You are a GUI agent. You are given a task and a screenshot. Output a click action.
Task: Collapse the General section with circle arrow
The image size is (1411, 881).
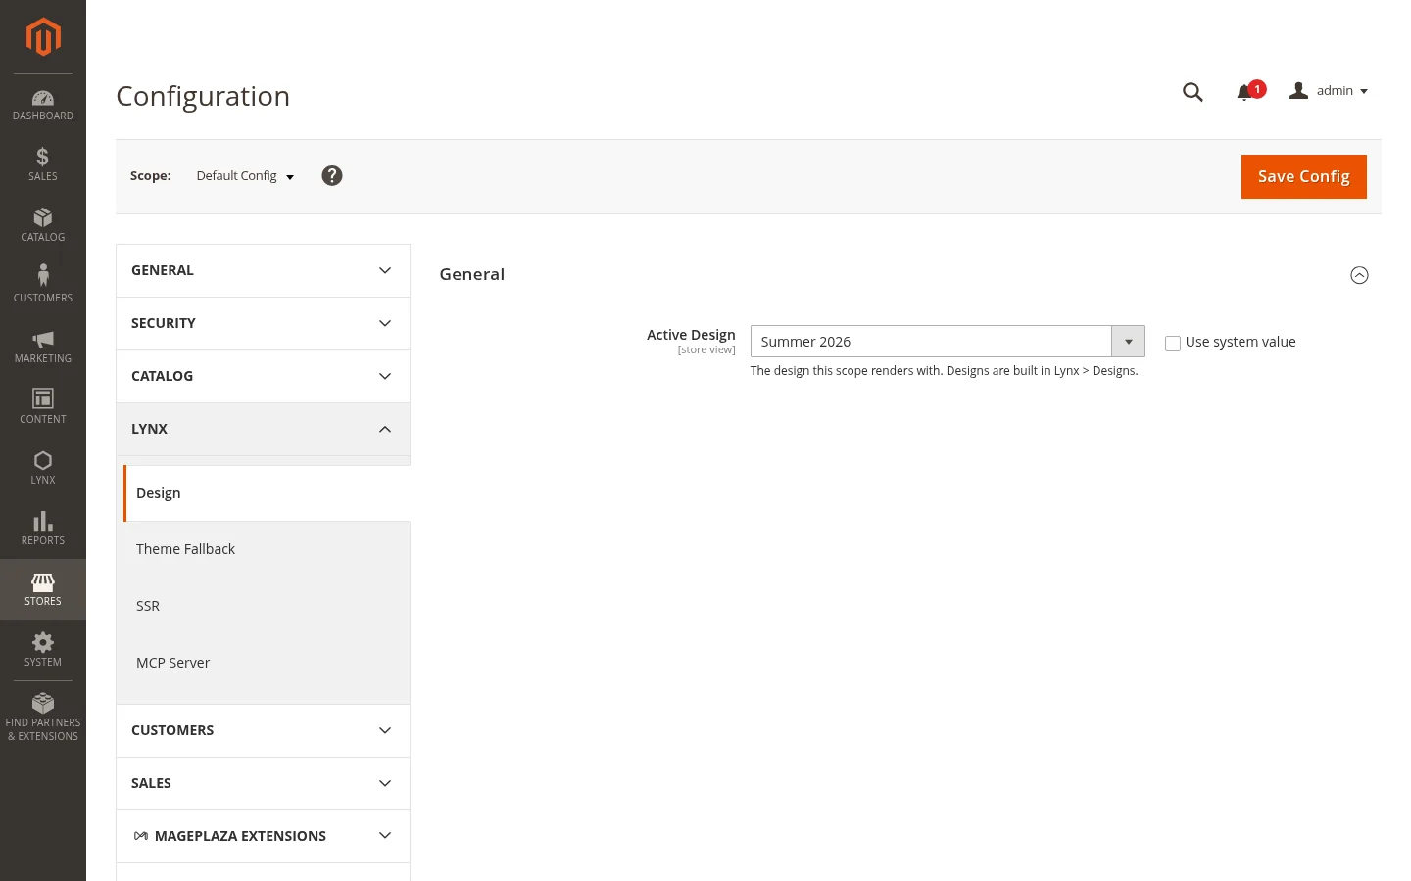click(1359, 275)
